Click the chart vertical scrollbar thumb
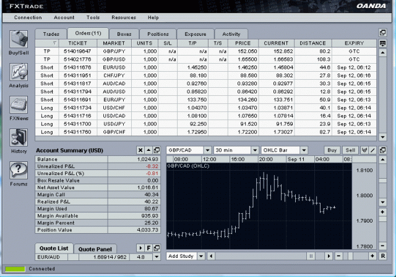Image resolution: width=396 pixels, height=277 pixels. pyautogui.click(x=382, y=181)
